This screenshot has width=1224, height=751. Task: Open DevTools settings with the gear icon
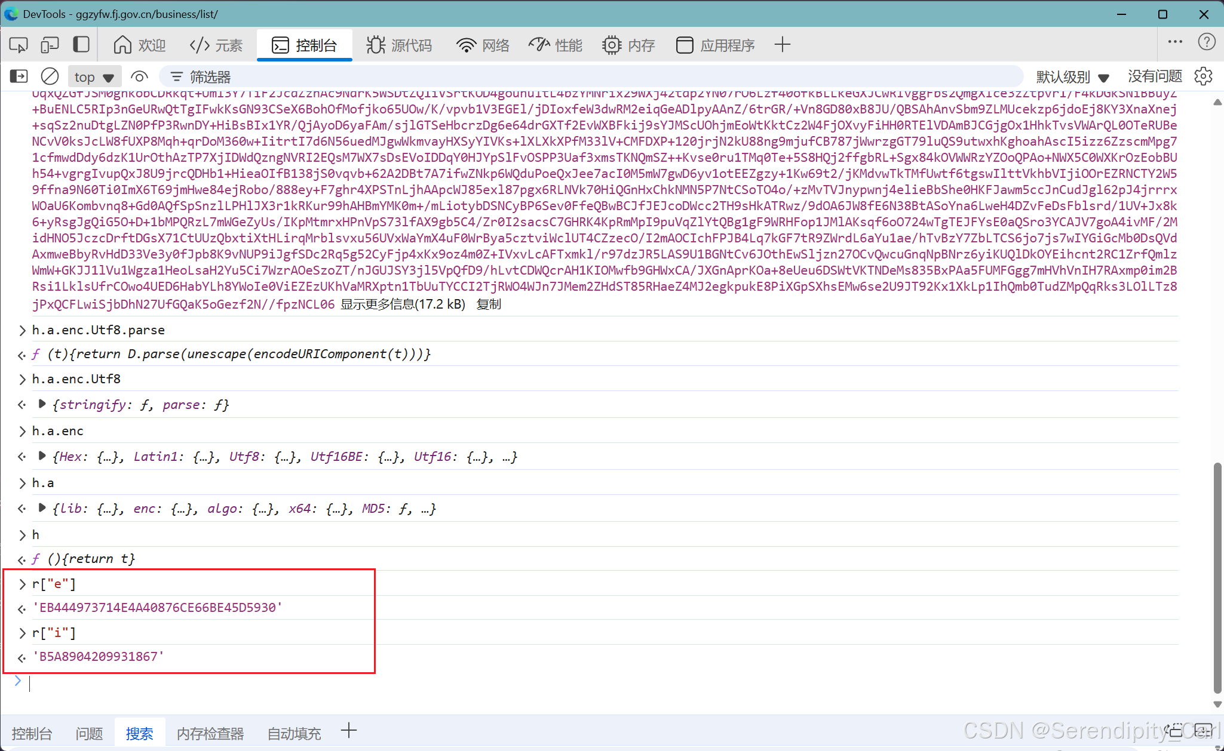(x=1204, y=76)
